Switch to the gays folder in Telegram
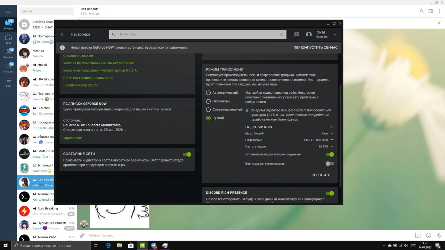This screenshot has width=445, height=250. click(x=8, y=39)
